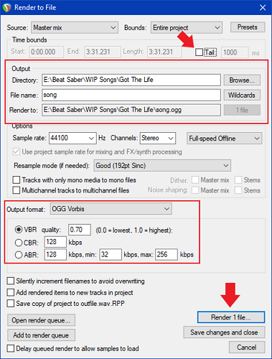Expand the Sample rate 44100 combo box
272x359 pixels.
[x=72, y=138]
